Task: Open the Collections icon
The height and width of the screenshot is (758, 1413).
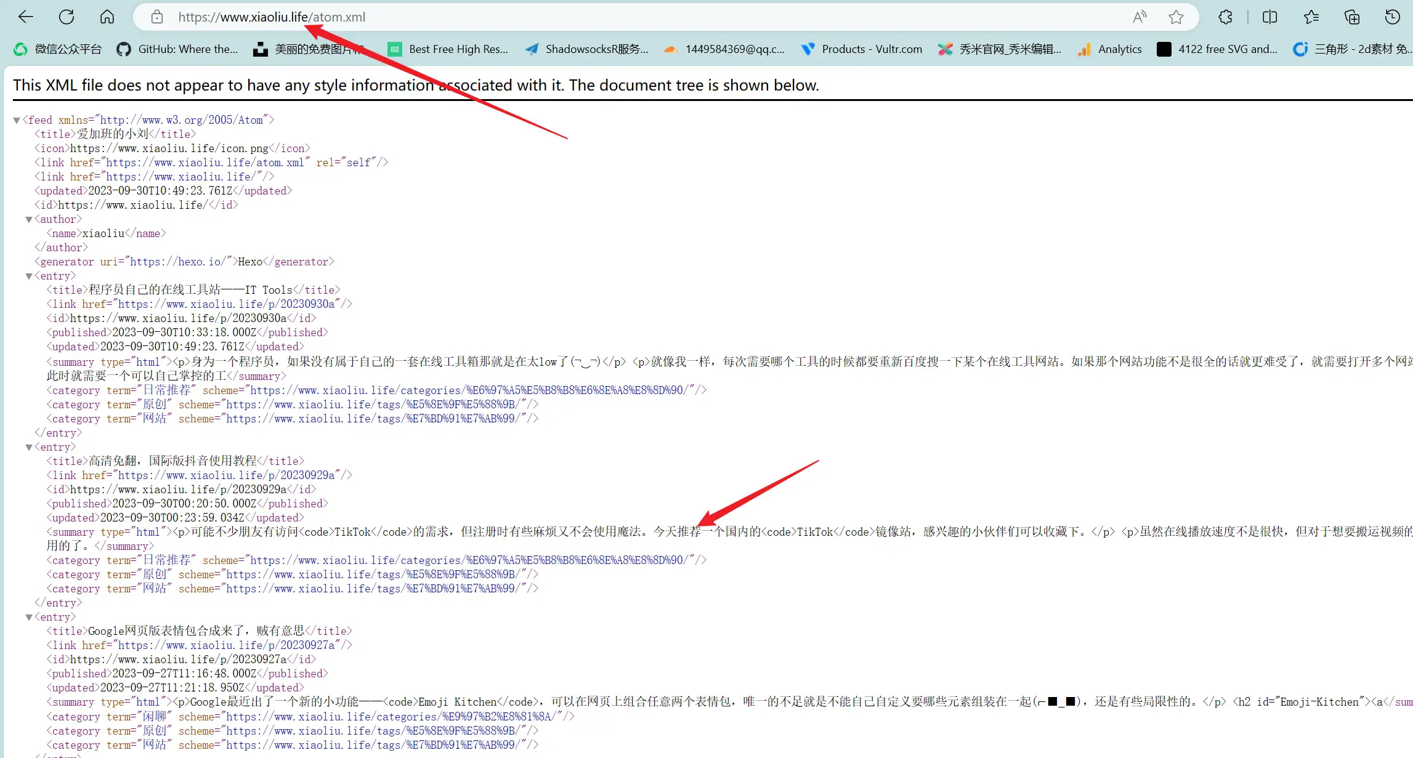Action: tap(1351, 17)
